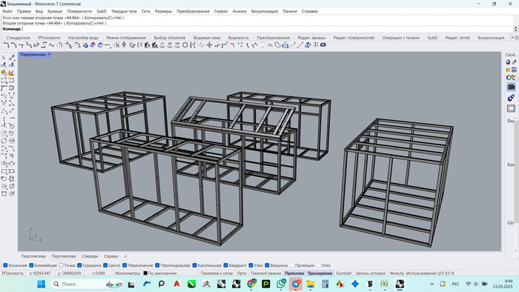Open Calculator from the taskbar
This screenshot has height=292, width=519.
point(325,284)
